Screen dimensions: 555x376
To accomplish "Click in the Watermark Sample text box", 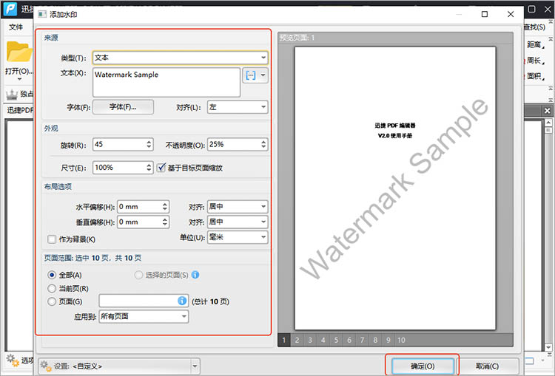I will [x=166, y=82].
